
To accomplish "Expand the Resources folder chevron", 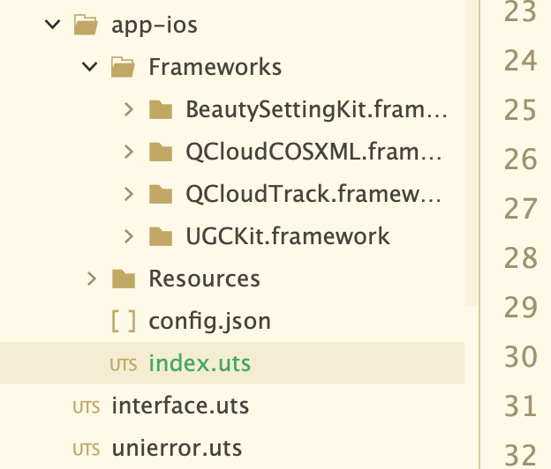I will tap(92, 279).
